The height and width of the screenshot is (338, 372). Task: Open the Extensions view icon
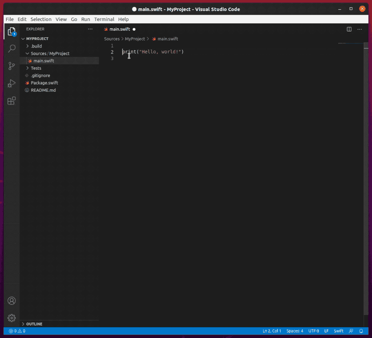tap(11, 101)
